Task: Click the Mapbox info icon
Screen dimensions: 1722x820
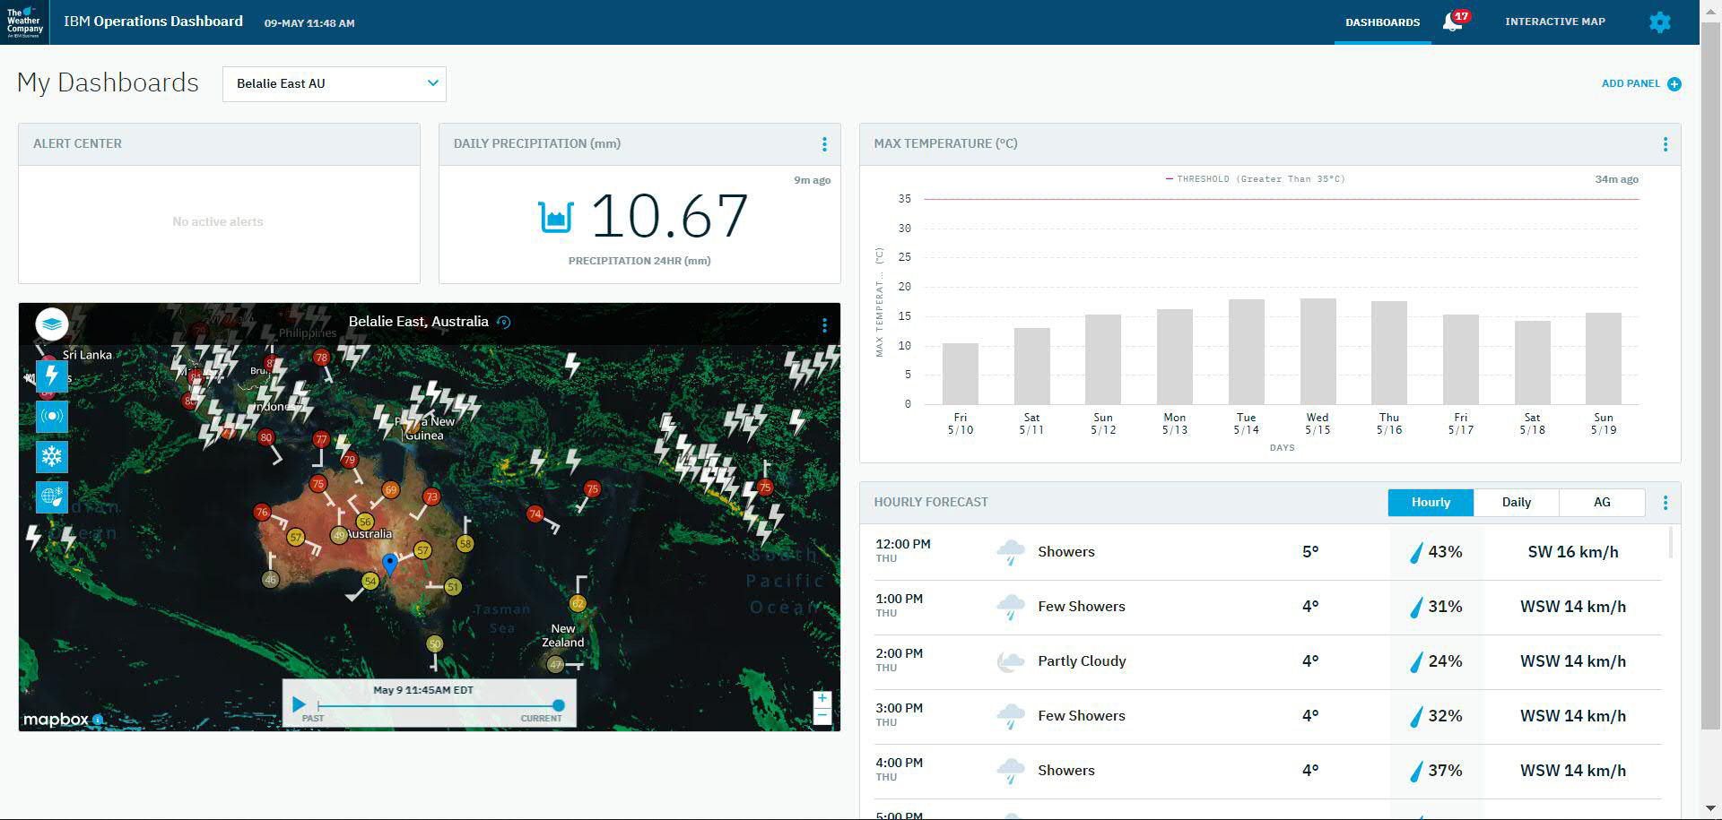Action: (x=98, y=720)
